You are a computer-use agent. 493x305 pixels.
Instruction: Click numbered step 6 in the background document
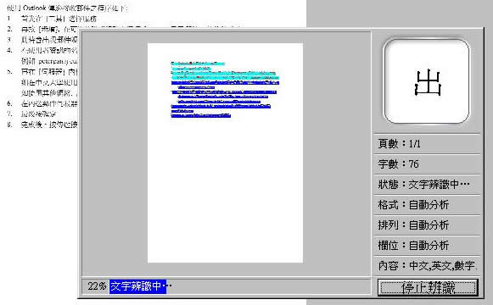click(42, 103)
